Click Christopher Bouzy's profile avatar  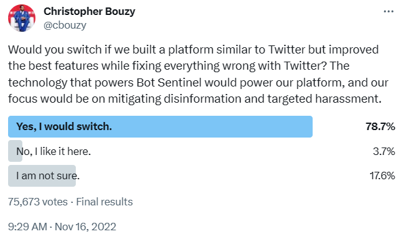[x=22, y=18]
